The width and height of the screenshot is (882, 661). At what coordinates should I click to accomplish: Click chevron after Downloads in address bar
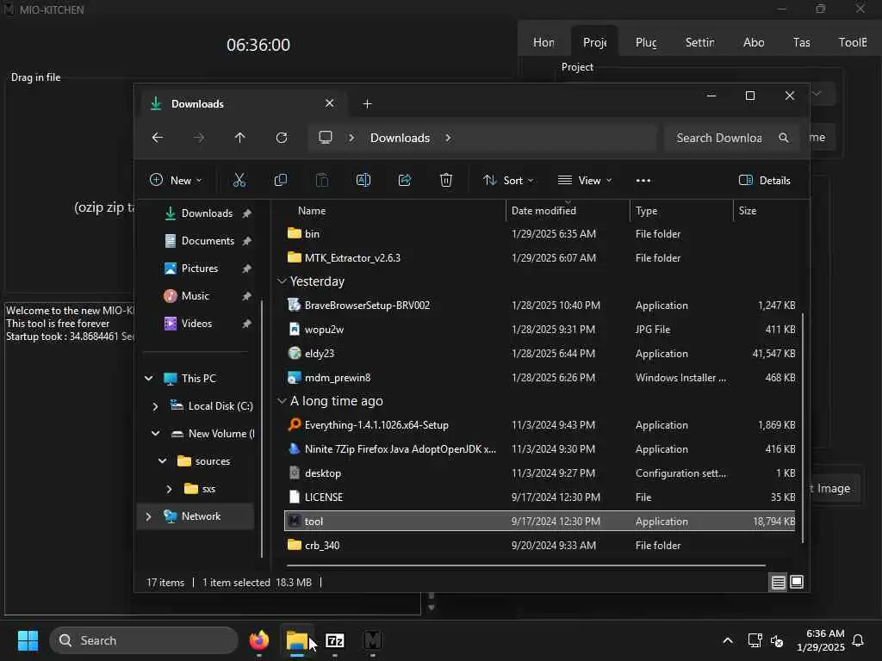[x=448, y=138]
